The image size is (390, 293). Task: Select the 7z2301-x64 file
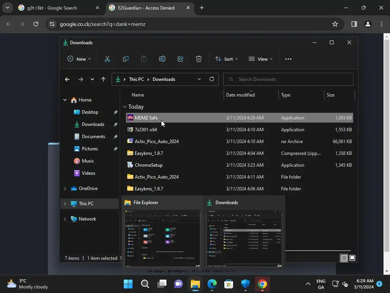tap(239, 130)
